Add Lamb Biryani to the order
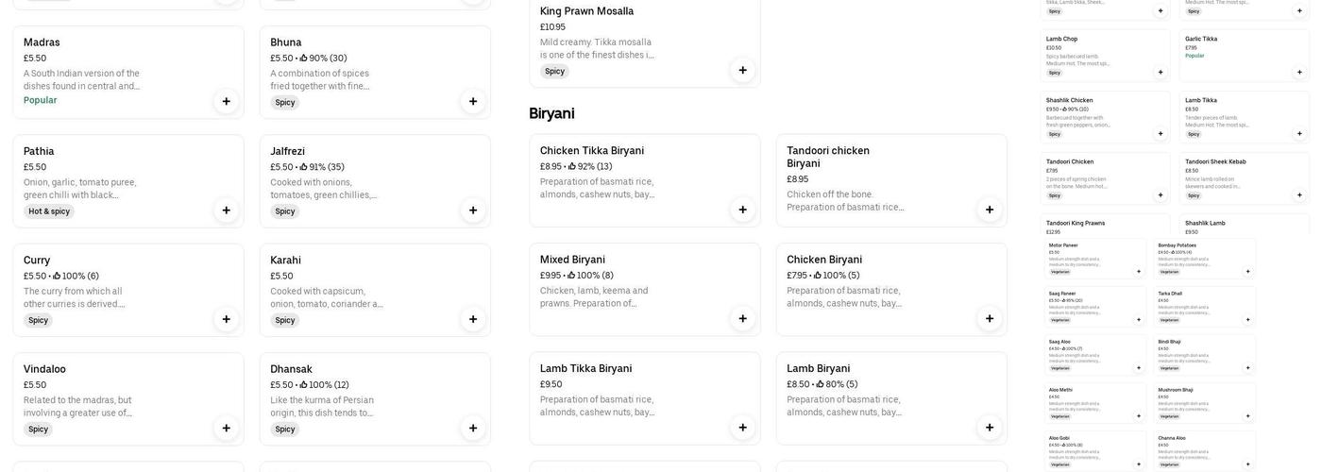This screenshot has height=472, width=1322. coord(989,428)
